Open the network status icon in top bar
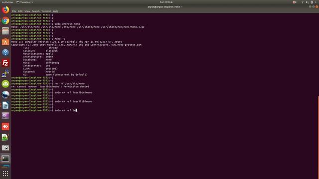Screen dimensions: 319x179 (303, 2)
